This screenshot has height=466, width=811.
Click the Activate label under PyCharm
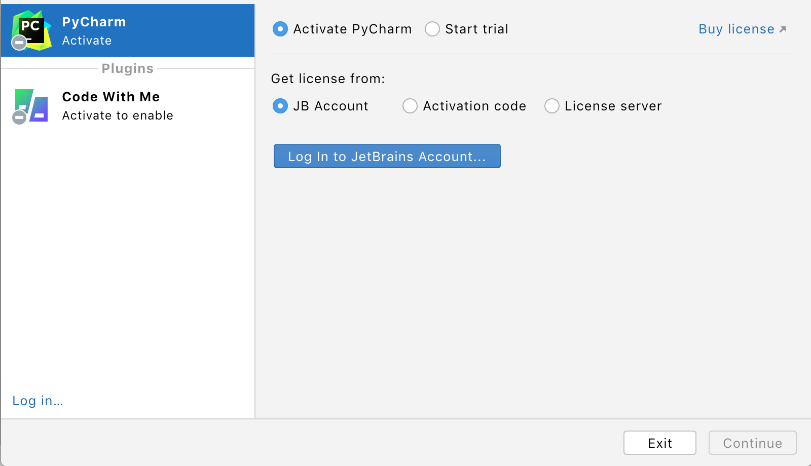click(86, 41)
